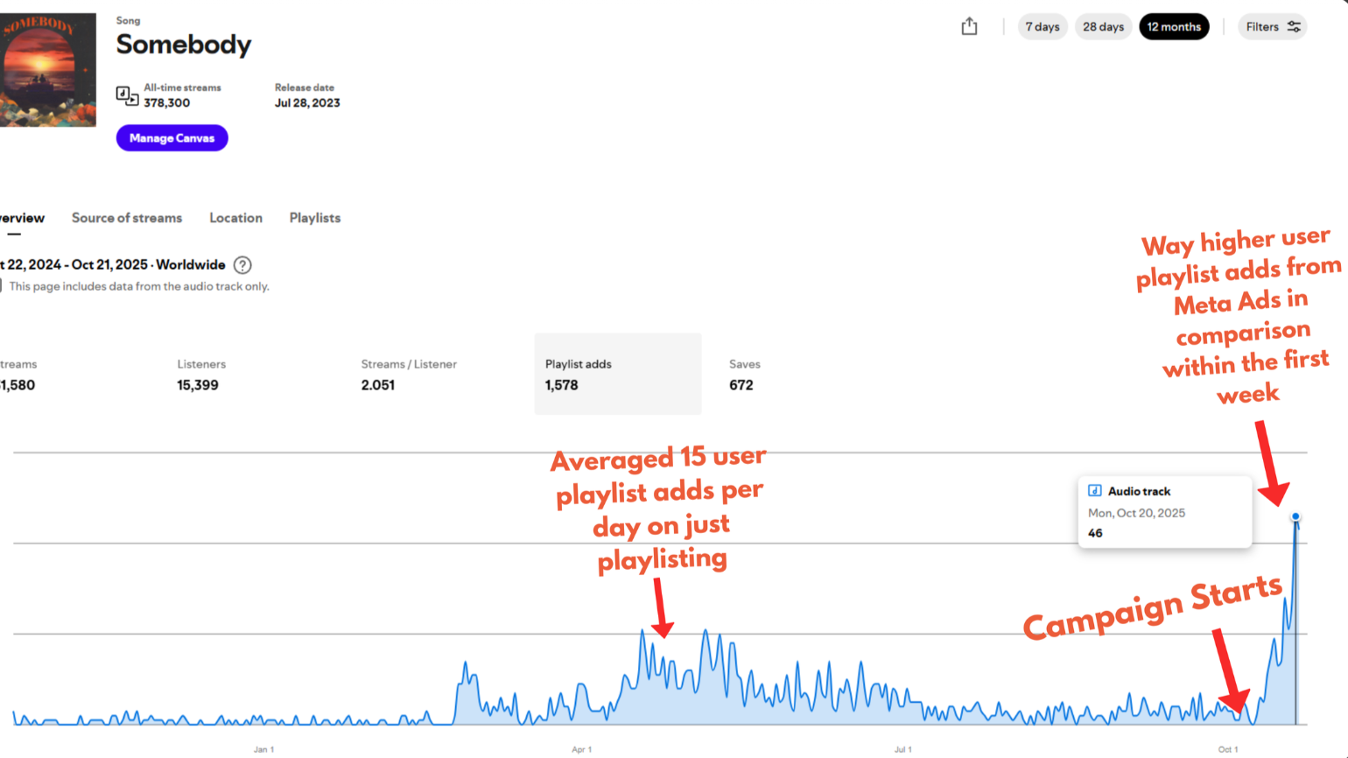Open the Somebody album cover art

point(47,70)
